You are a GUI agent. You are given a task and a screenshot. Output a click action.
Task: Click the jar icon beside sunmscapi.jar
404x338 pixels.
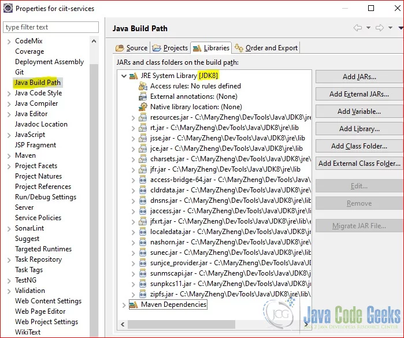point(143,273)
